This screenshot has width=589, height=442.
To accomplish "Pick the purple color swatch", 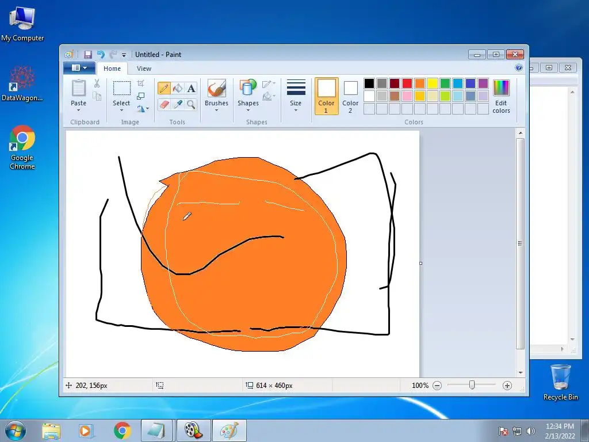I will [x=483, y=83].
